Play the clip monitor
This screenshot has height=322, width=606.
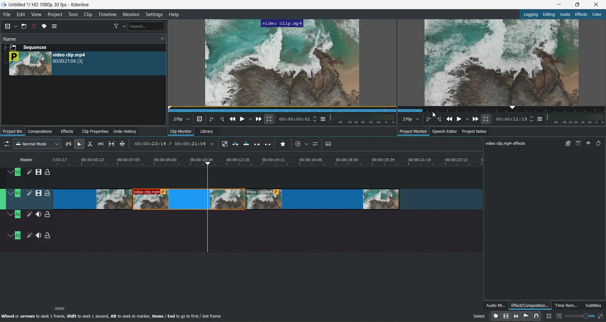[242, 119]
